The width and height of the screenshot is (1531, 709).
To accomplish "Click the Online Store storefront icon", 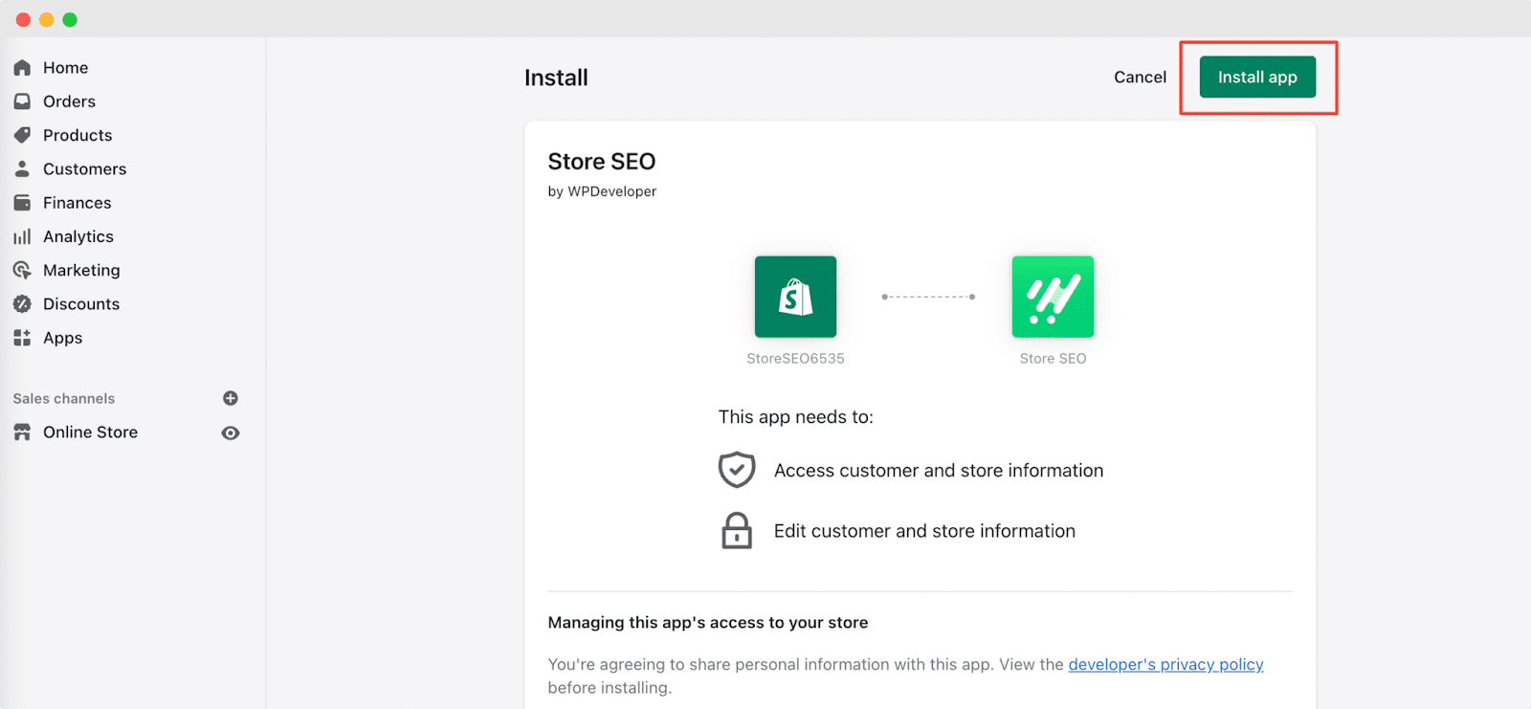I will click(22, 432).
